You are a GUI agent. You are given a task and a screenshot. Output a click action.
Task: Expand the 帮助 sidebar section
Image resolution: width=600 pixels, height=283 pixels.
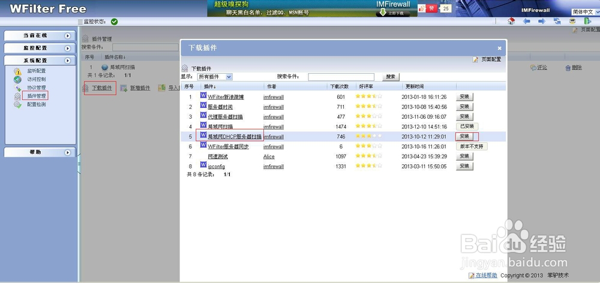click(x=68, y=152)
